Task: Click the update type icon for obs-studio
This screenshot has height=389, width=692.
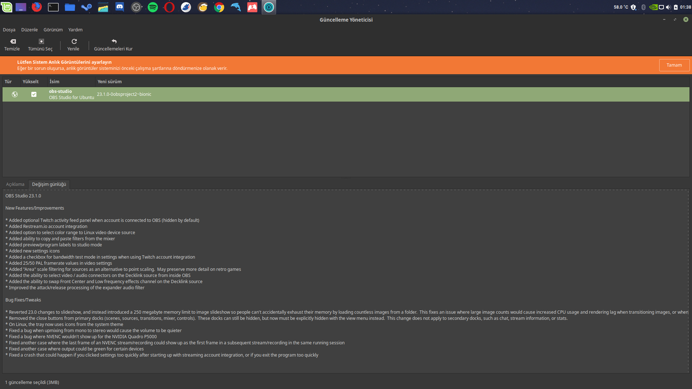Action: click(x=15, y=94)
